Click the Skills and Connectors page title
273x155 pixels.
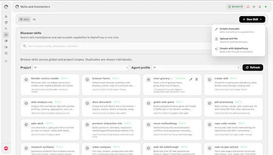(x=35, y=6)
